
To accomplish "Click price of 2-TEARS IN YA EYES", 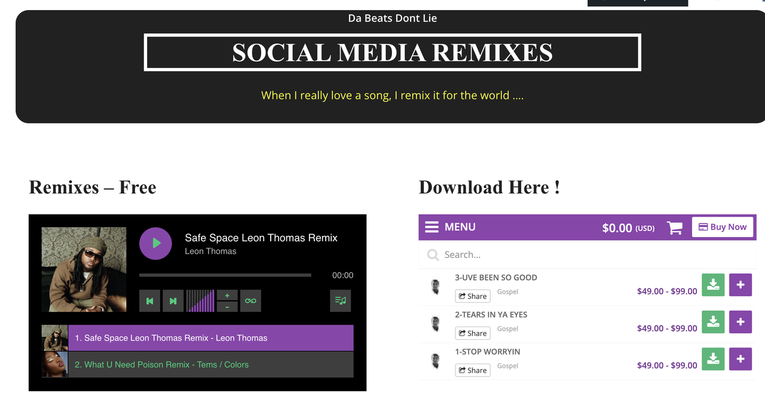I will pos(667,328).
